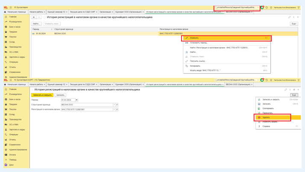Viewport: 305px width, 172px height.
Task: Click the back arrow in the upper form
Action: pos(34,18)
